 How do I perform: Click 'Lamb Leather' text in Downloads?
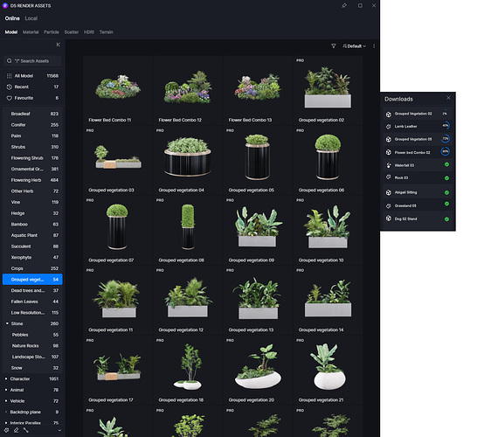pyautogui.click(x=406, y=127)
